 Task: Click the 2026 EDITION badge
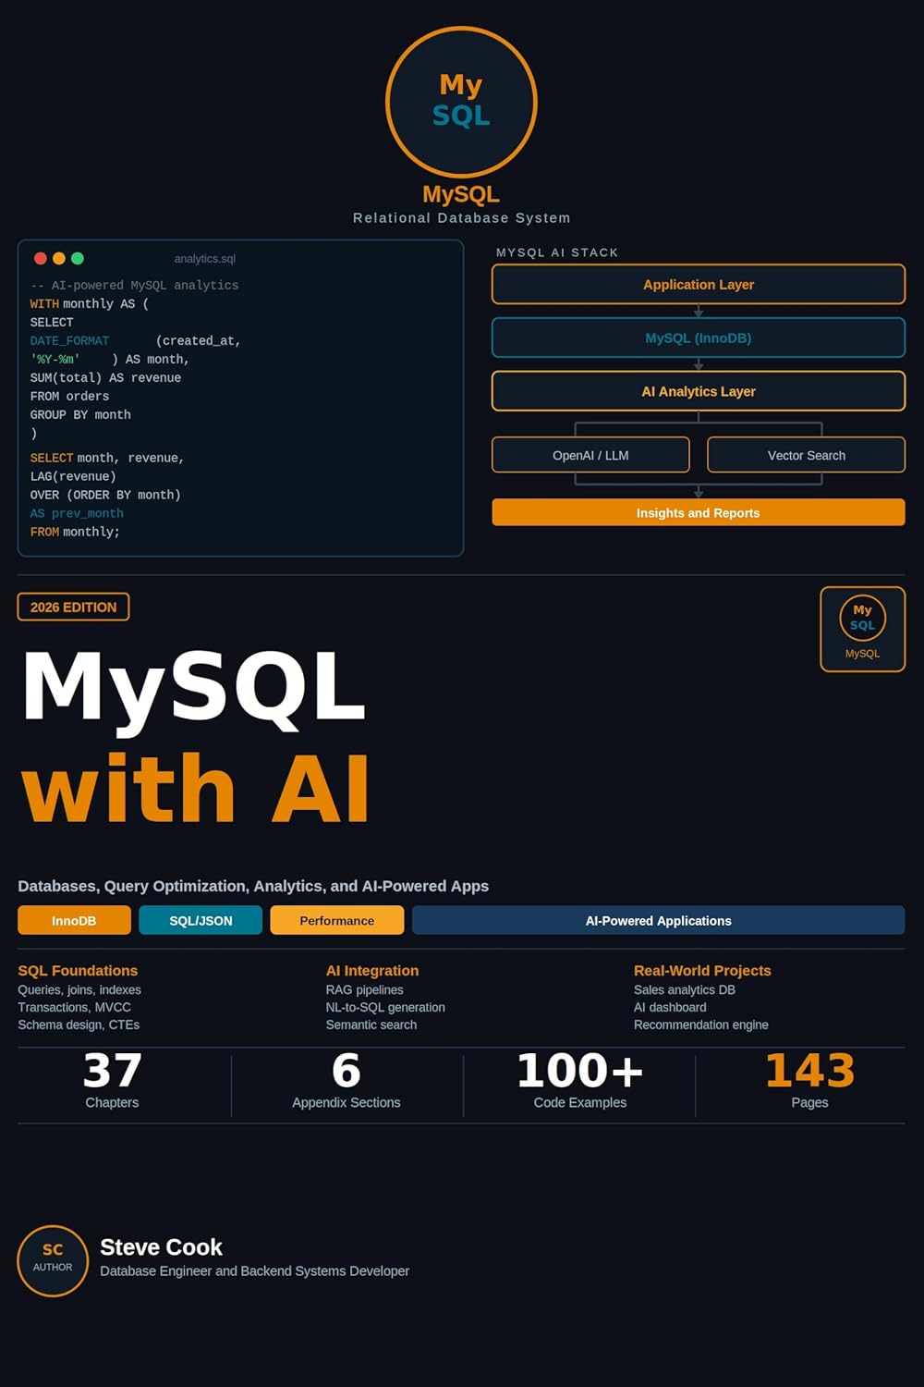(x=73, y=607)
